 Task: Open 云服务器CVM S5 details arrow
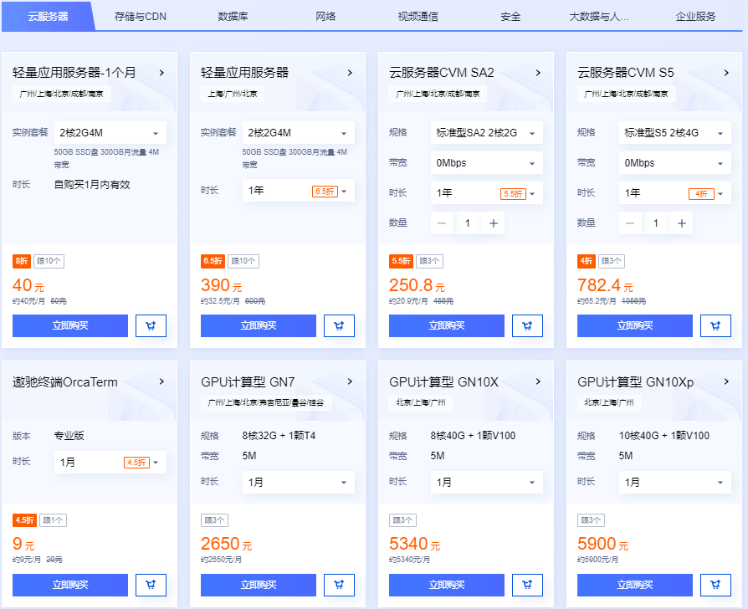click(726, 73)
